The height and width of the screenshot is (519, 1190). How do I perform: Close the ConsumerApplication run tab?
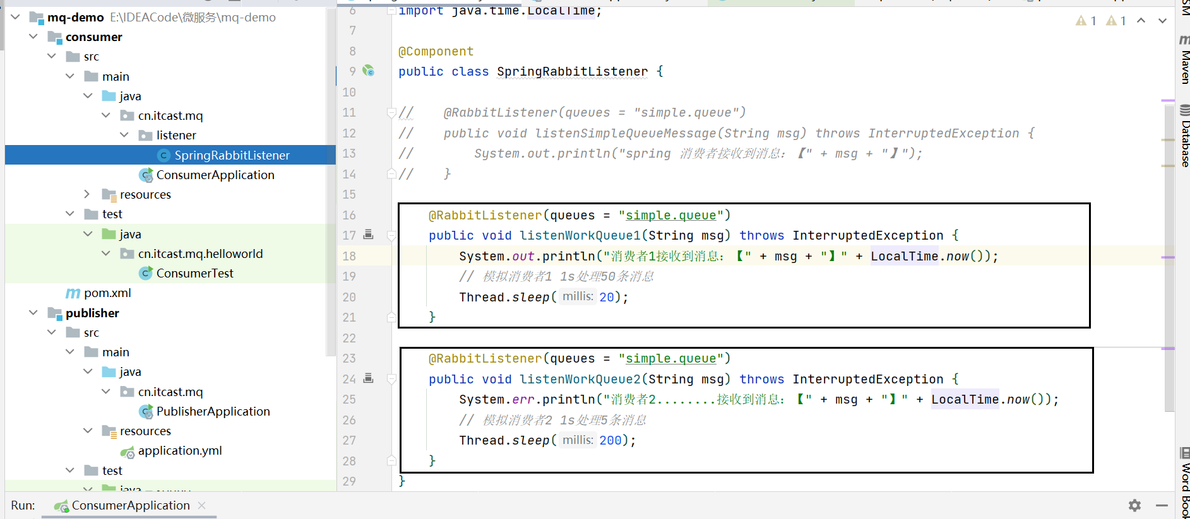202,505
